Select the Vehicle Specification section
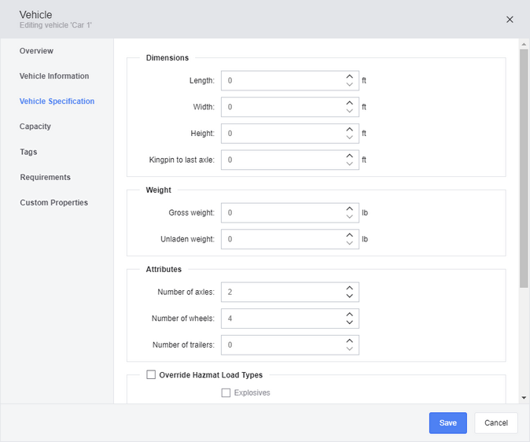Viewport: 530px width, 442px height. click(x=57, y=101)
